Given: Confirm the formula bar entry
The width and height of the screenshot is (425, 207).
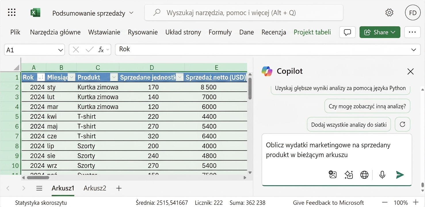Looking at the screenshot, I should (89, 50).
